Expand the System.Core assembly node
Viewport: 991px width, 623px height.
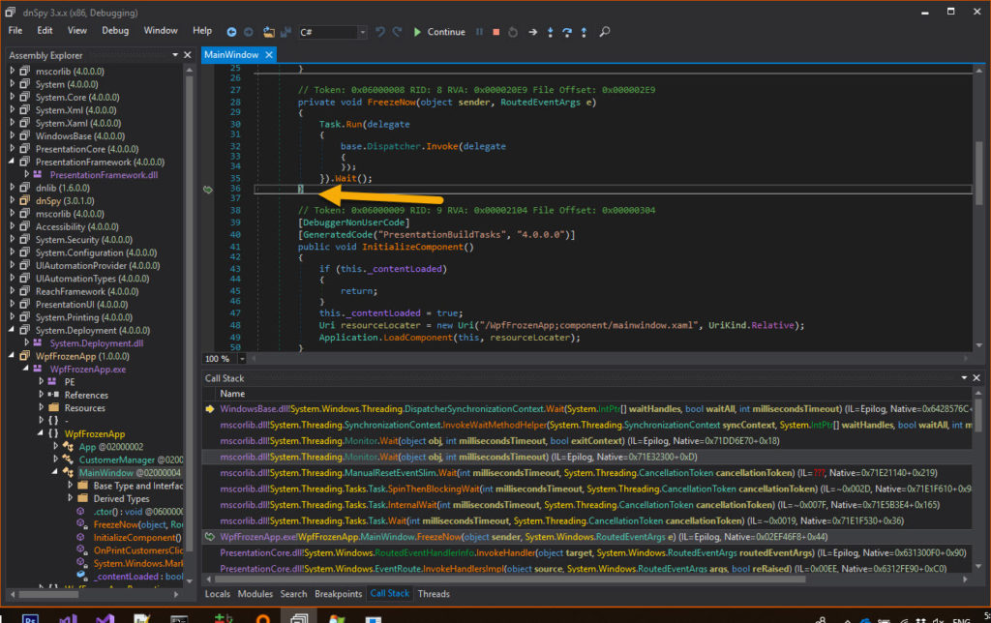[12, 97]
